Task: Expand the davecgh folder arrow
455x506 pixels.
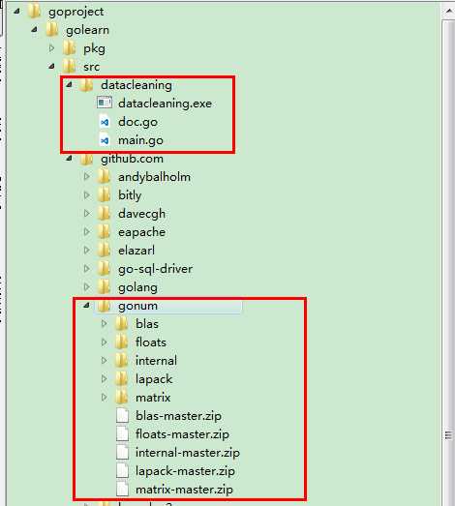Action: (x=86, y=213)
